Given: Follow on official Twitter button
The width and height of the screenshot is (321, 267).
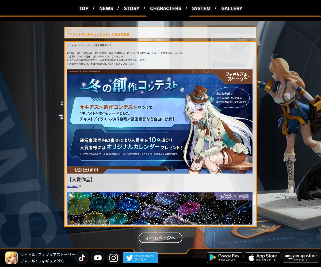Looking at the screenshot, I should tap(140, 258).
